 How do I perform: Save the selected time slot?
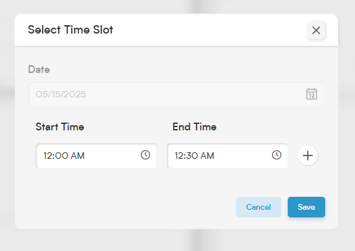click(x=307, y=207)
